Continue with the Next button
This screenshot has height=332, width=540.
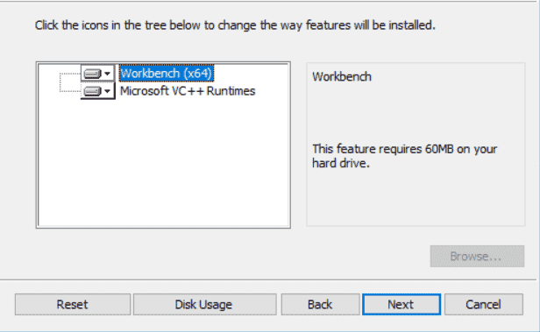tap(401, 305)
